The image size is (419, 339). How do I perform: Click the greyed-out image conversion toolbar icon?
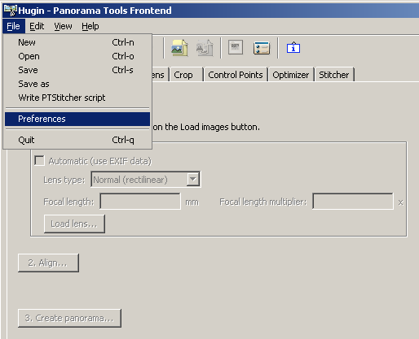pos(205,48)
